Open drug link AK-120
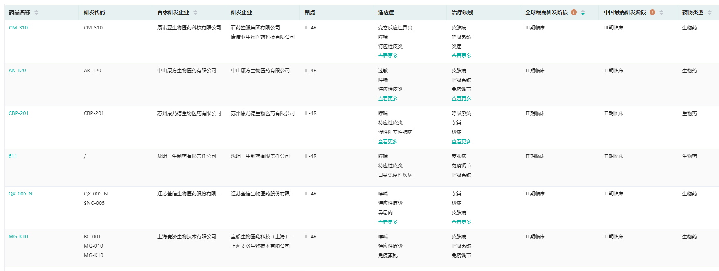 point(17,71)
